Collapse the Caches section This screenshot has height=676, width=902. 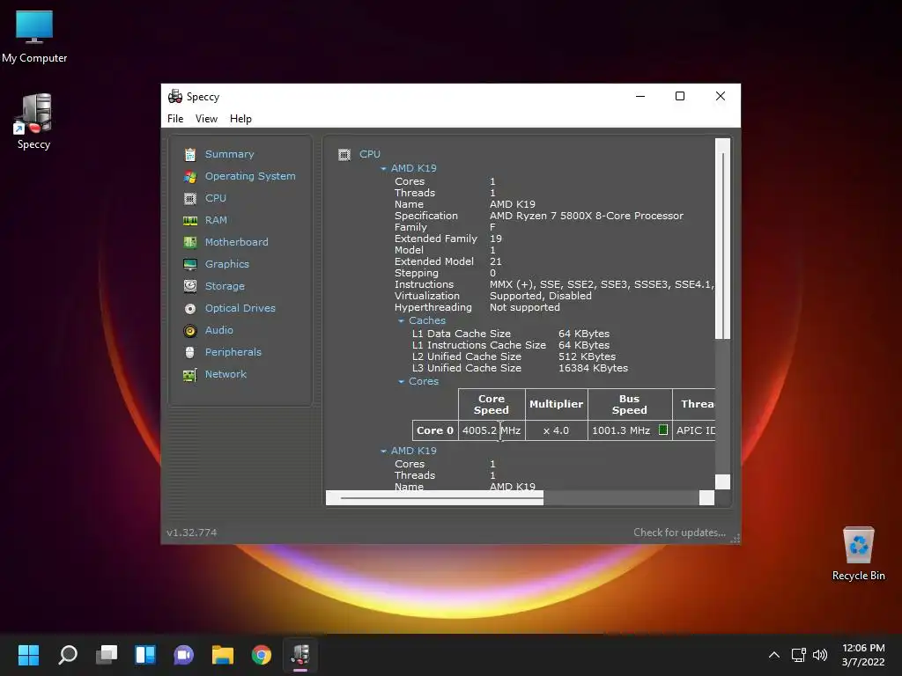coord(401,320)
